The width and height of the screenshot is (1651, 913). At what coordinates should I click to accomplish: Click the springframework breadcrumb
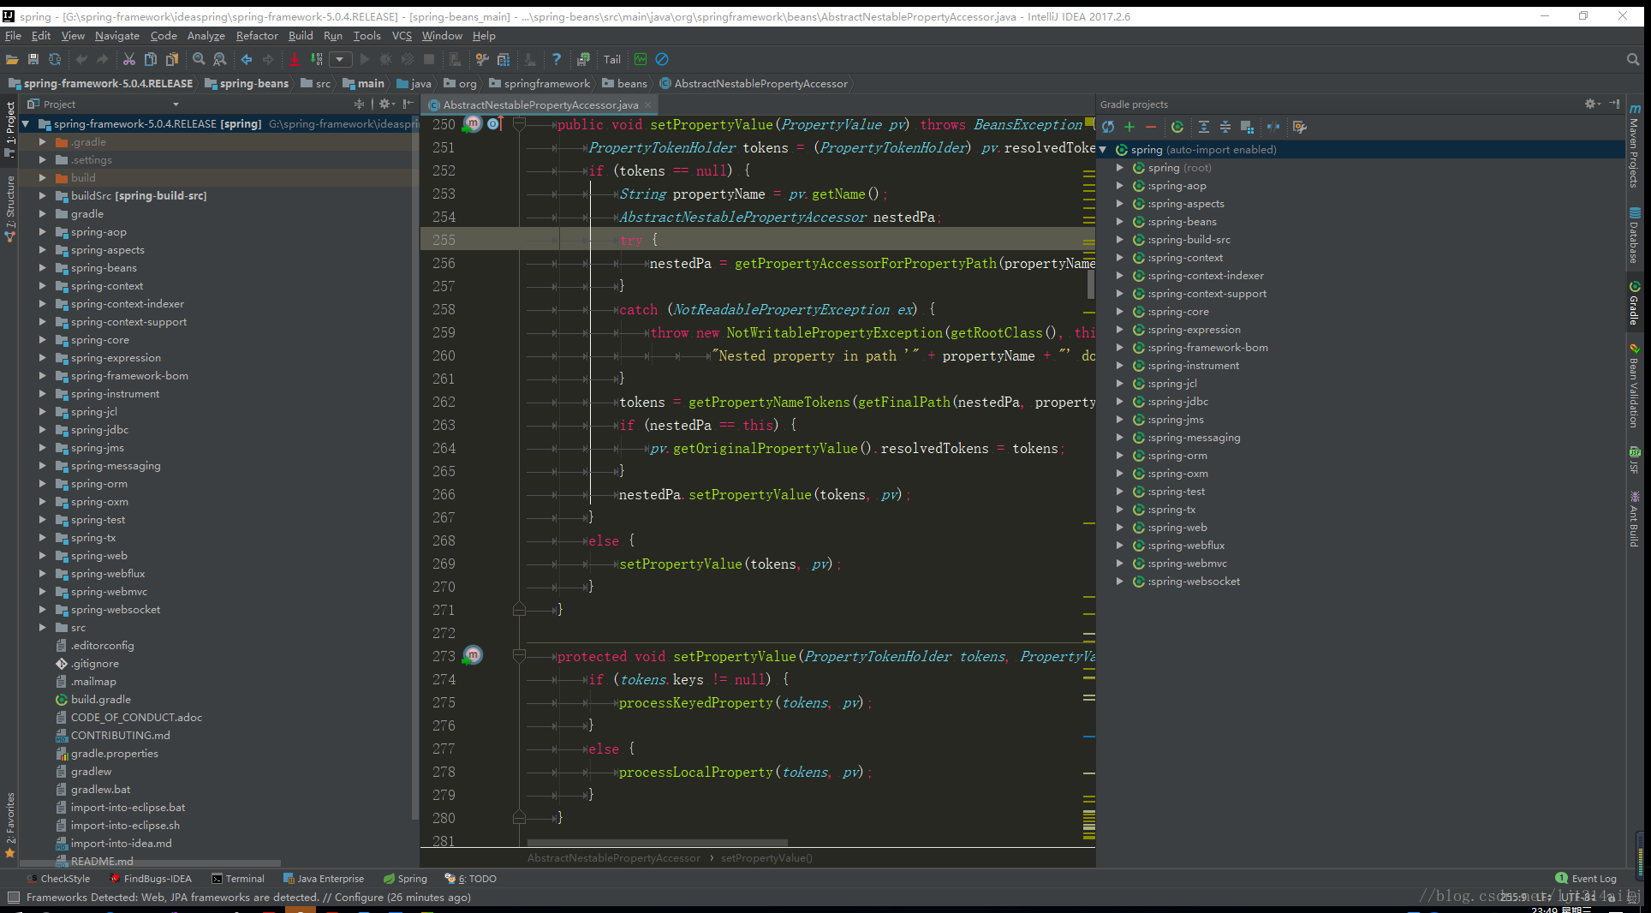pos(539,84)
